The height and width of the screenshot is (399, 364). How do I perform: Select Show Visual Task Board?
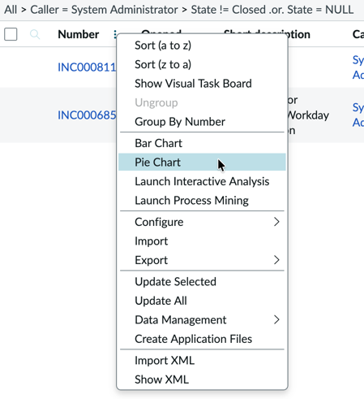coord(202,84)
